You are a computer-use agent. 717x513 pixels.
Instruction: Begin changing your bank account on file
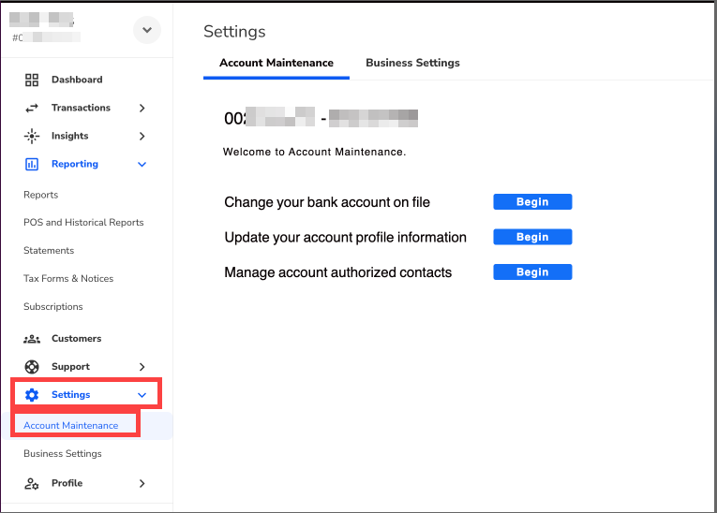point(532,202)
